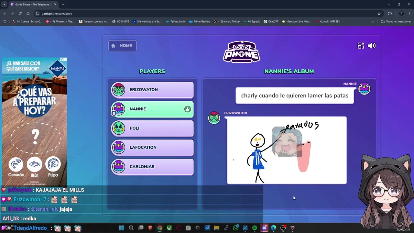
Task: Reload the Gartic Phone page
Action: coord(20,14)
